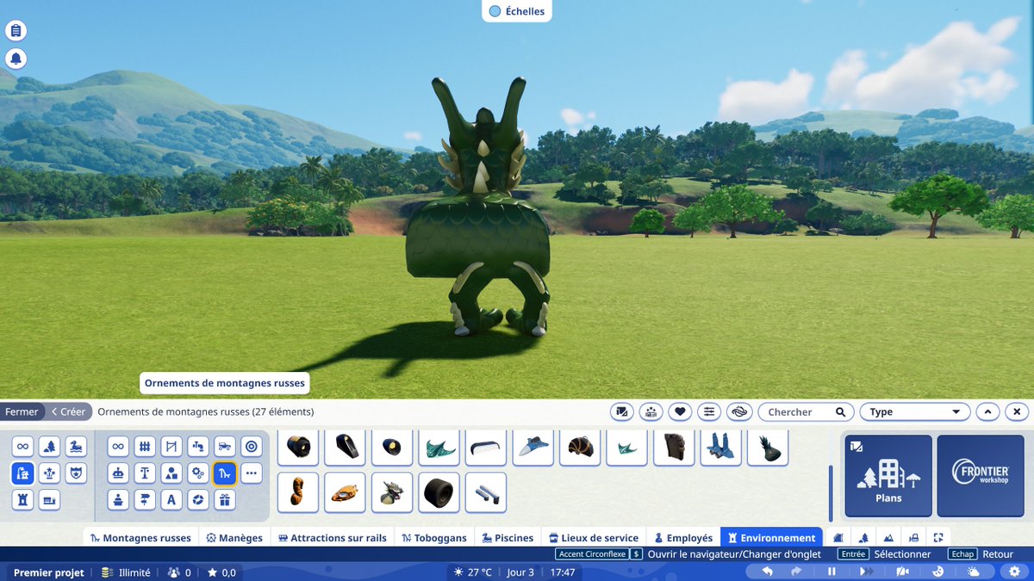Open the terrain mountain tool icon
The height and width of the screenshot is (581, 1034).
point(888,538)
